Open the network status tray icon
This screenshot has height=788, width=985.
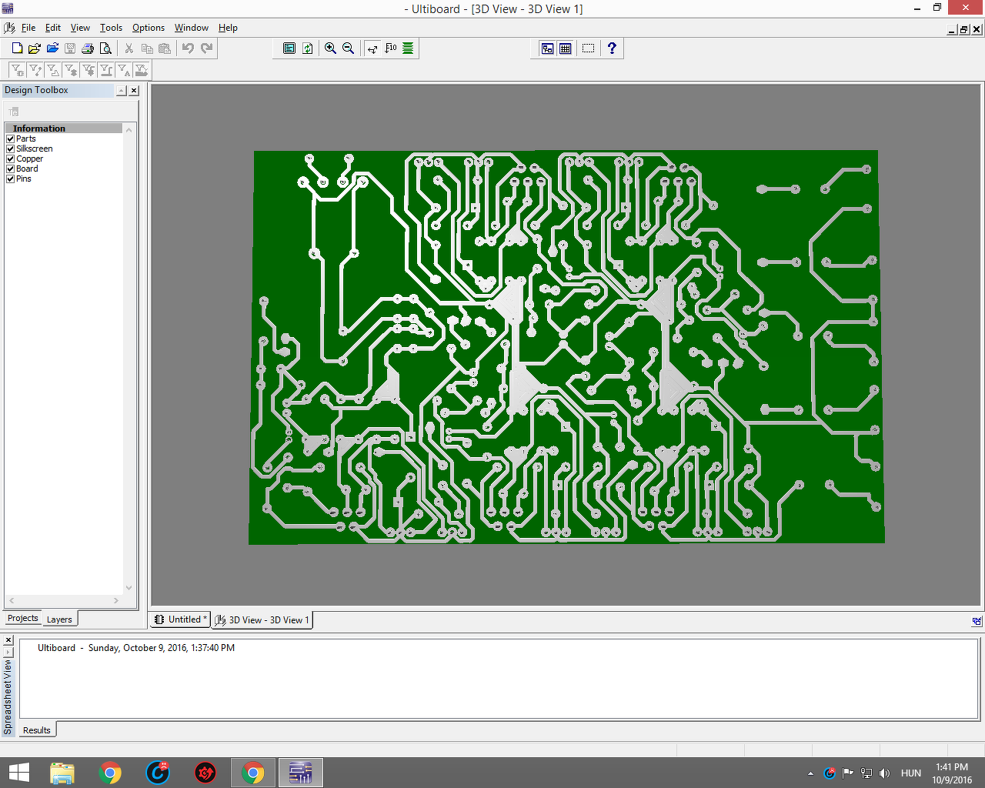coord(866,773)
